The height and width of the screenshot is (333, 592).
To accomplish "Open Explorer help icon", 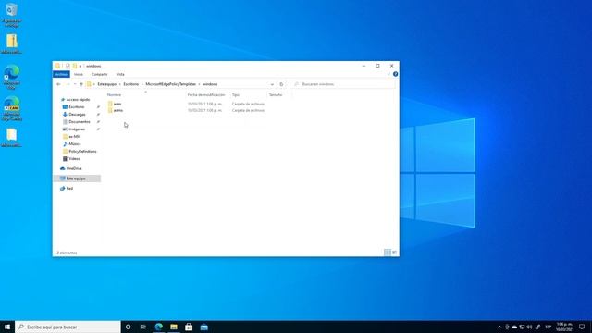I will (395, 74).
